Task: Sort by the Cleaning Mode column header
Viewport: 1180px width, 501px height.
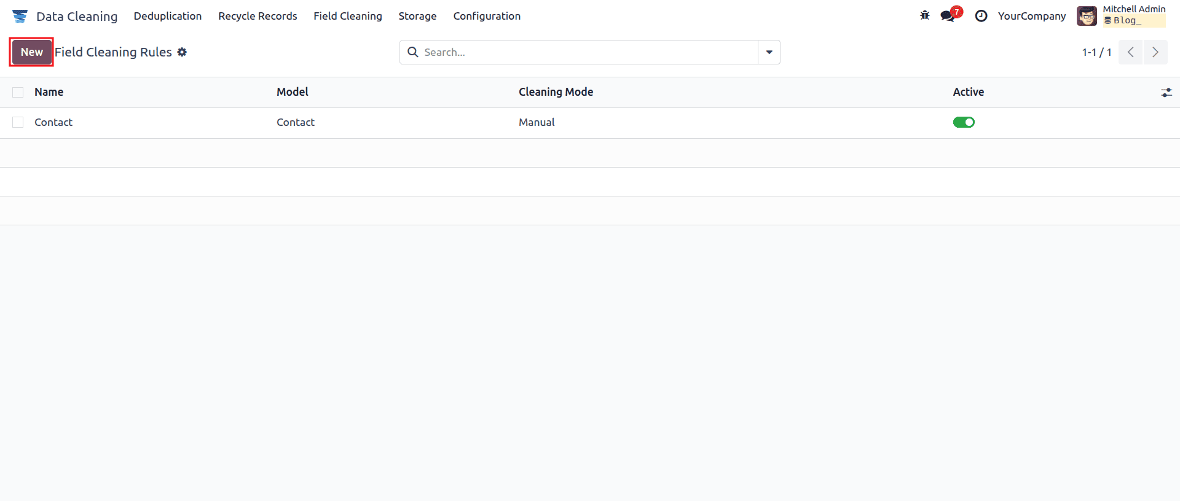Action: point(556,92)
